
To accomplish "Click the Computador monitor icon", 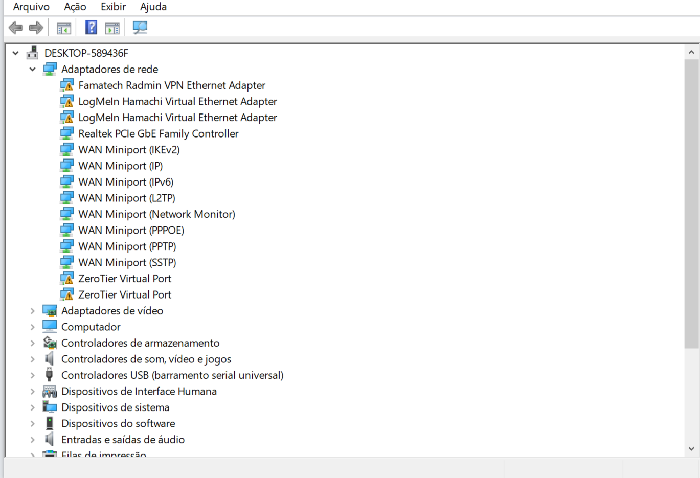I will coord(50,327).
